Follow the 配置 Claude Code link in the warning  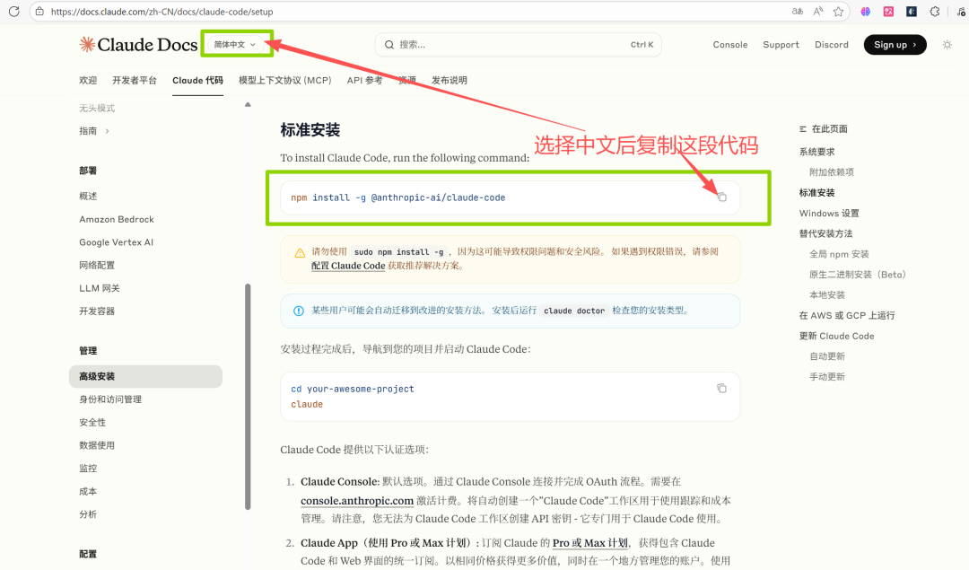tap(348, 266)
